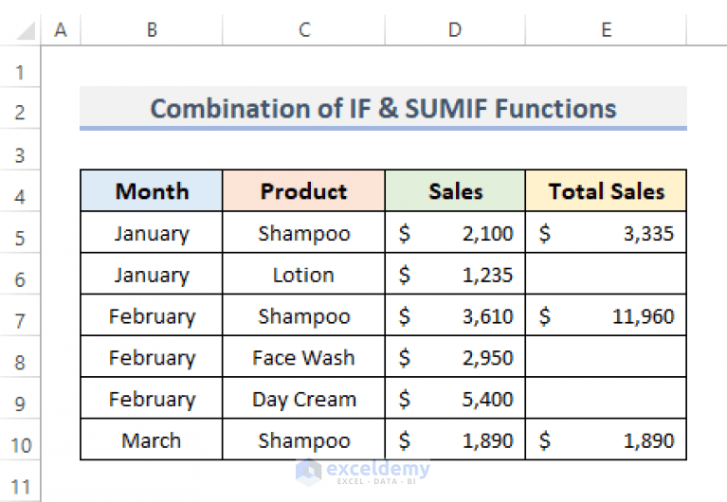Select column E header
Image resolution: width=727 pixels, height=502 pixels.
[x=606, y=29]
